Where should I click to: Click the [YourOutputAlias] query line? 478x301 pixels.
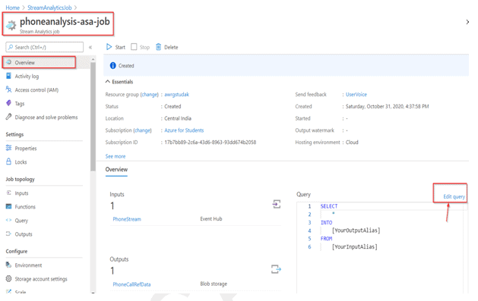pyautogui.click(x=356, y=230)
